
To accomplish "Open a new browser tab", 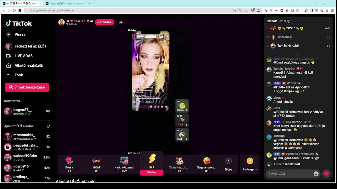I will [x=90, y=3].
